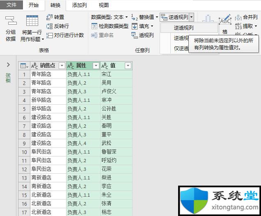
Task: Choose 逆透视列 in the dropdown menu
Action: pos(189,28)
